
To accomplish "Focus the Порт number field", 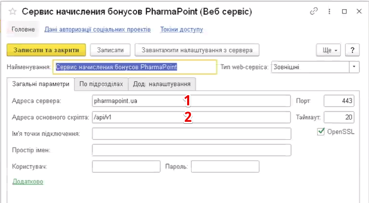I will [339, 101].
